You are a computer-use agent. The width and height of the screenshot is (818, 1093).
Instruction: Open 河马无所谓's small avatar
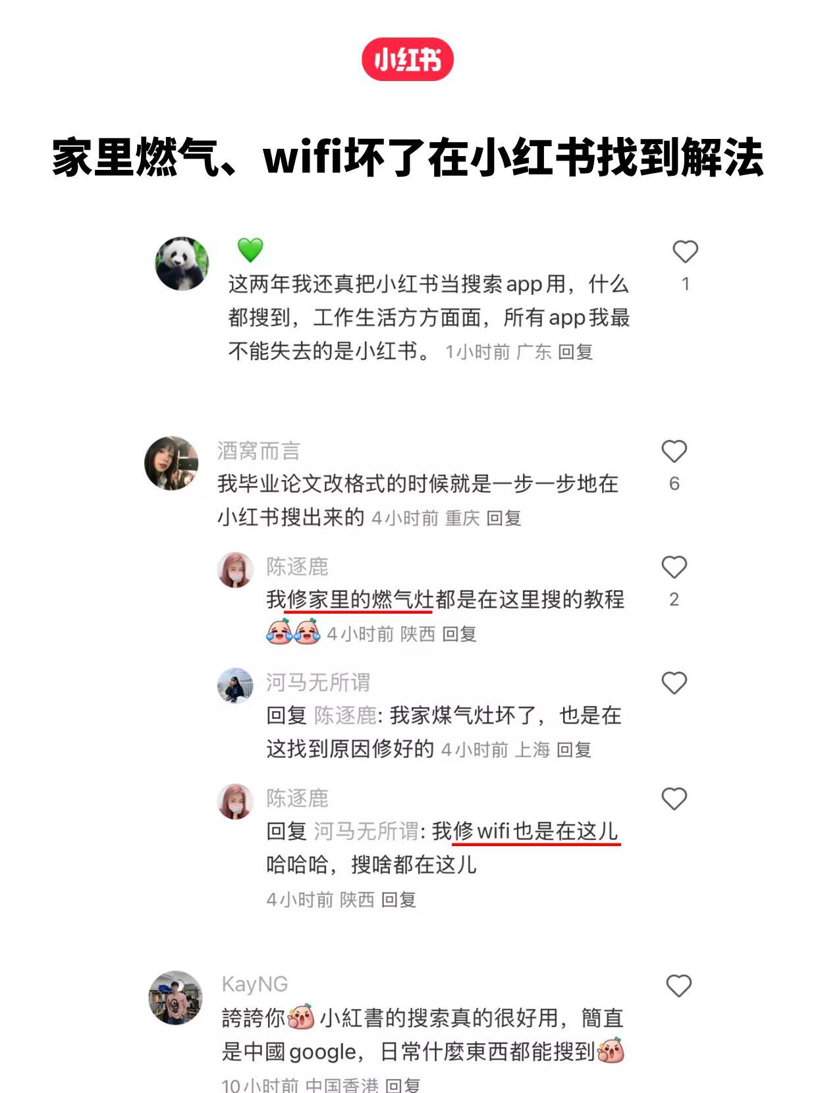click(235, 685)
